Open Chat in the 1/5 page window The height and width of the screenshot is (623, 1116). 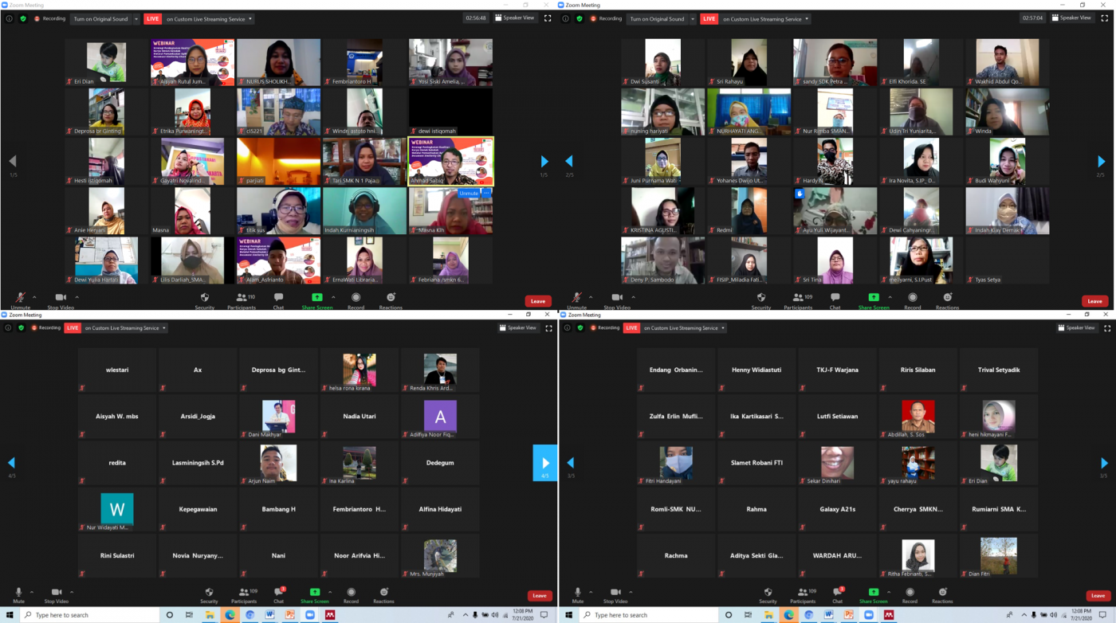[x=278, y=300]
